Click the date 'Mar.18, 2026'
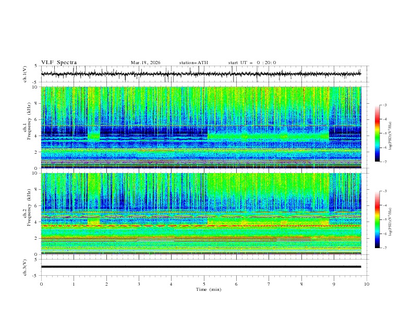The image size is (413, 319). (x=145, y=63)
